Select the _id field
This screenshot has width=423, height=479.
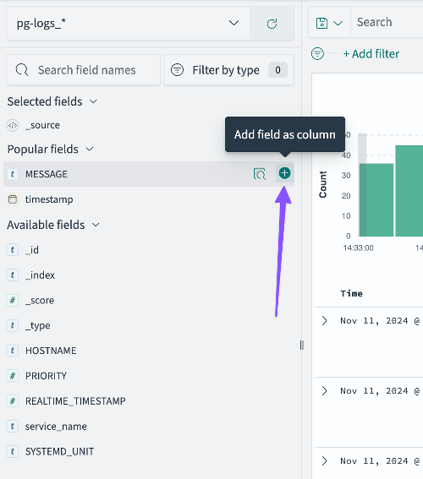click(32, 250)
